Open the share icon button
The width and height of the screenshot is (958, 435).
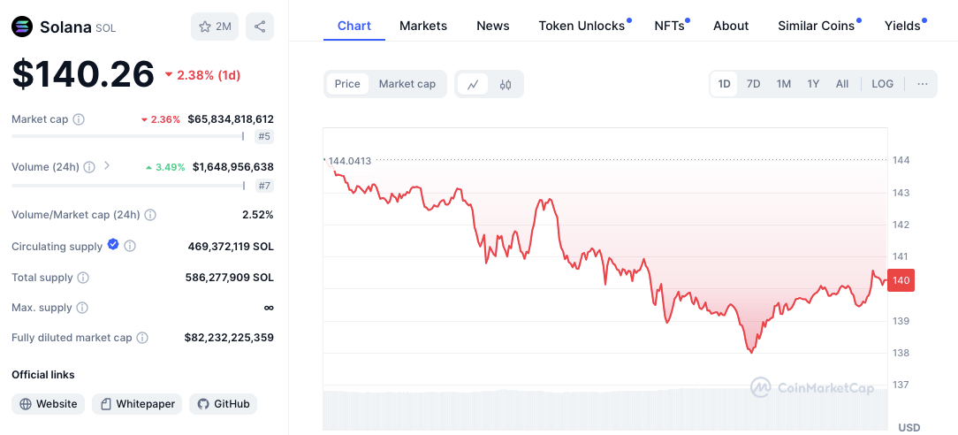coord(260,27)
